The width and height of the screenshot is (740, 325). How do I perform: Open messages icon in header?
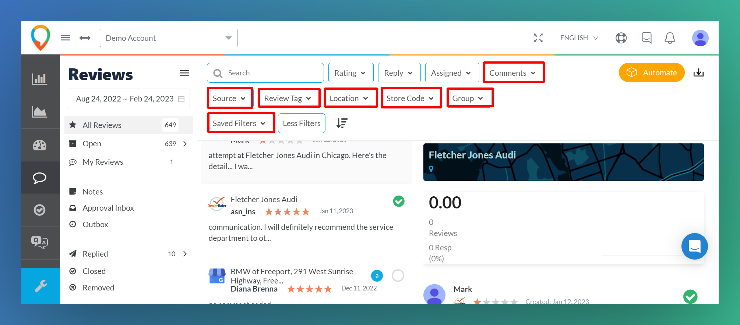pos(646,38)
